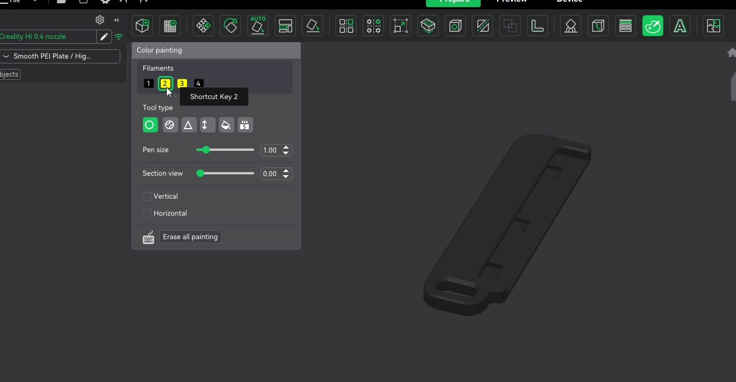Open the Text emboss tool (A icon)

[x=680, y=26]
